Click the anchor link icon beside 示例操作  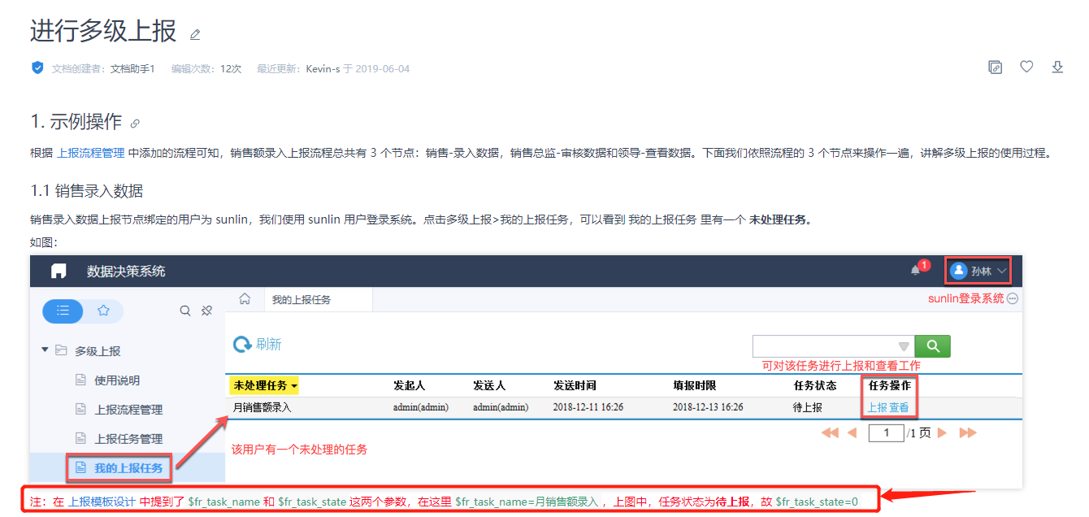135,124
